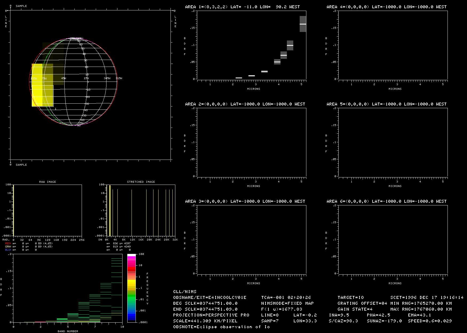This screenshot has width=467, height=333.
Task: Click the AREA 4 plot title
Action: pyautogui.click(x=386, y=7)
